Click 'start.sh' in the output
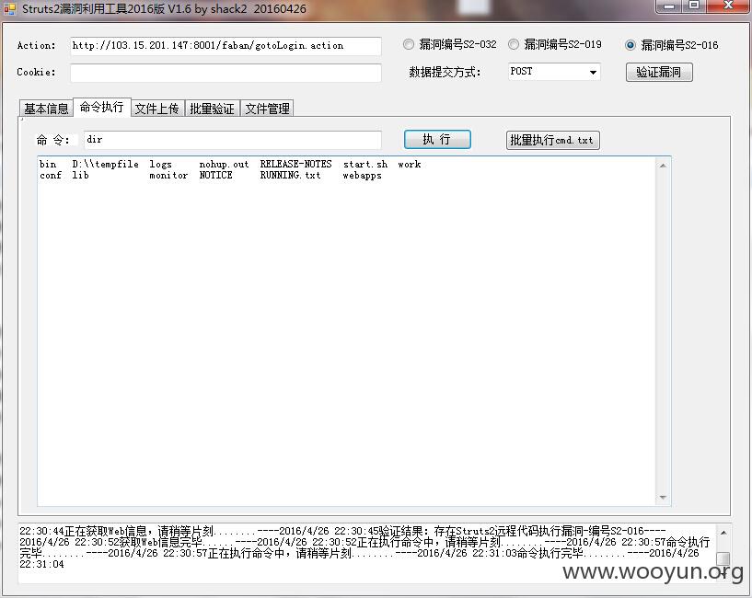The height and width of the screenshot is (598, 752). tap(365, 164)
